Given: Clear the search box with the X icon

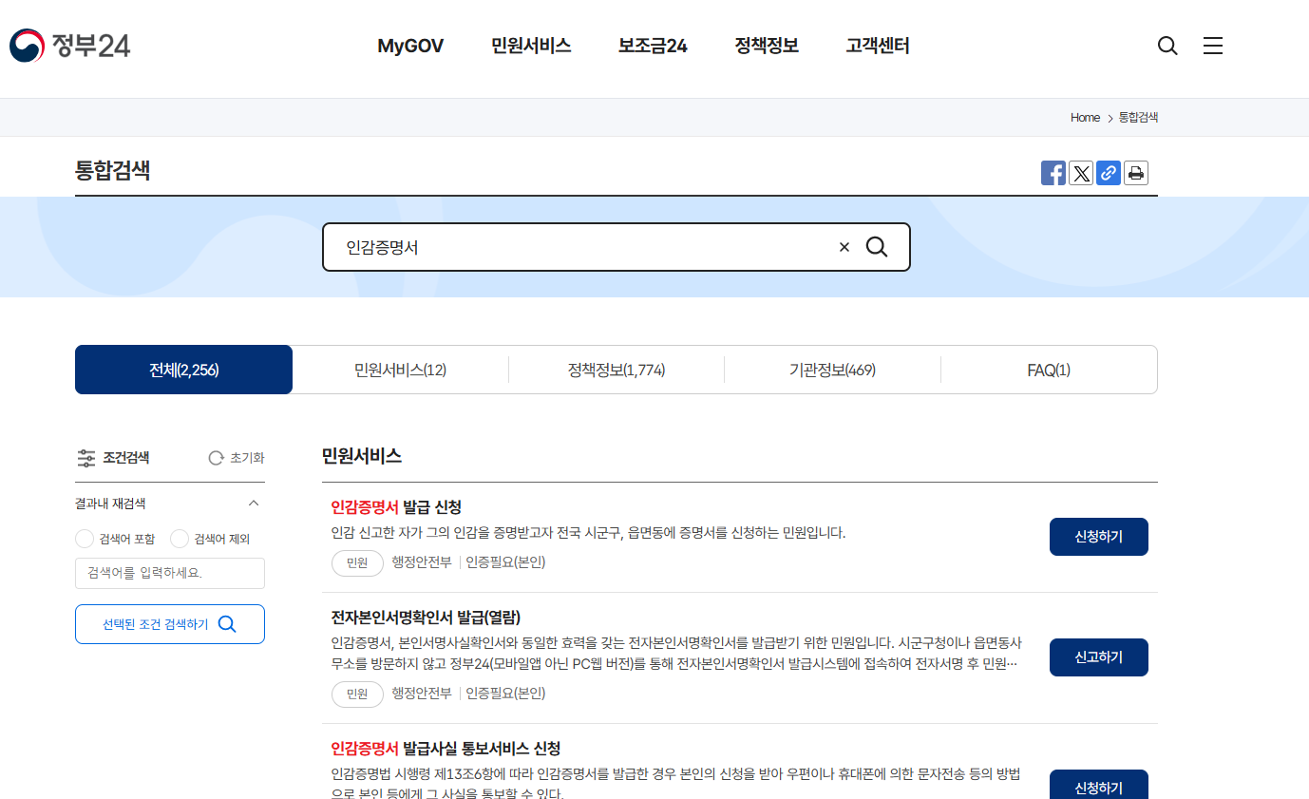Looking at the screenshot, I should (x=844, y=246).
